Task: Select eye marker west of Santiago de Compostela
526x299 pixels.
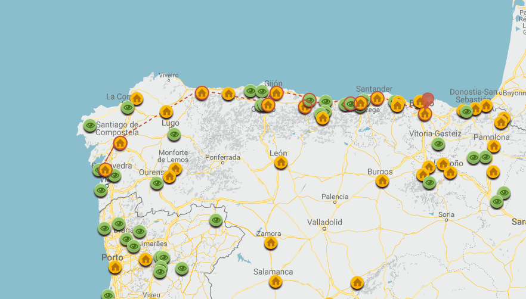Action: tap(90, 126)
